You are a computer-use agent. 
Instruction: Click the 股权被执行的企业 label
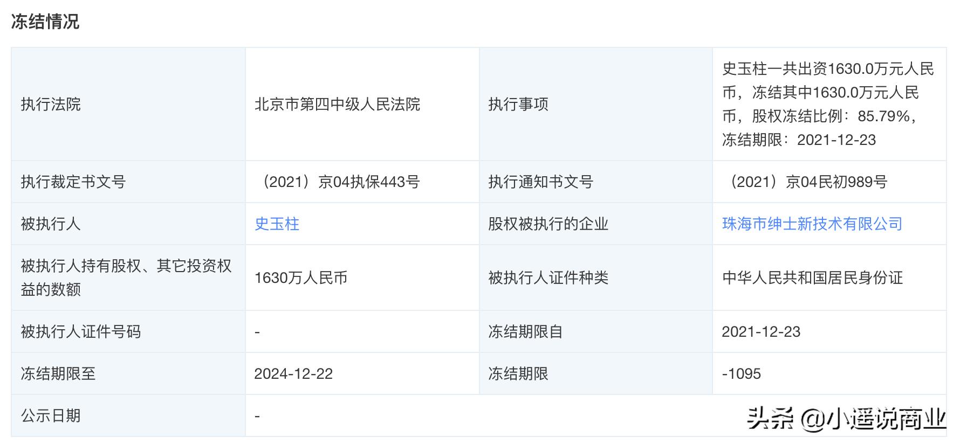tap(548, 224)
